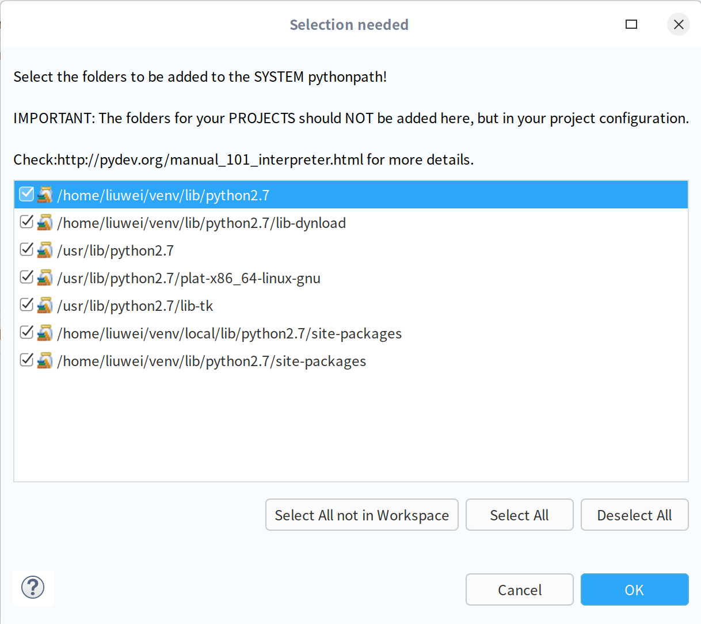Toggle the checkbox for /usr/lib/python2.7

(26, 249)
